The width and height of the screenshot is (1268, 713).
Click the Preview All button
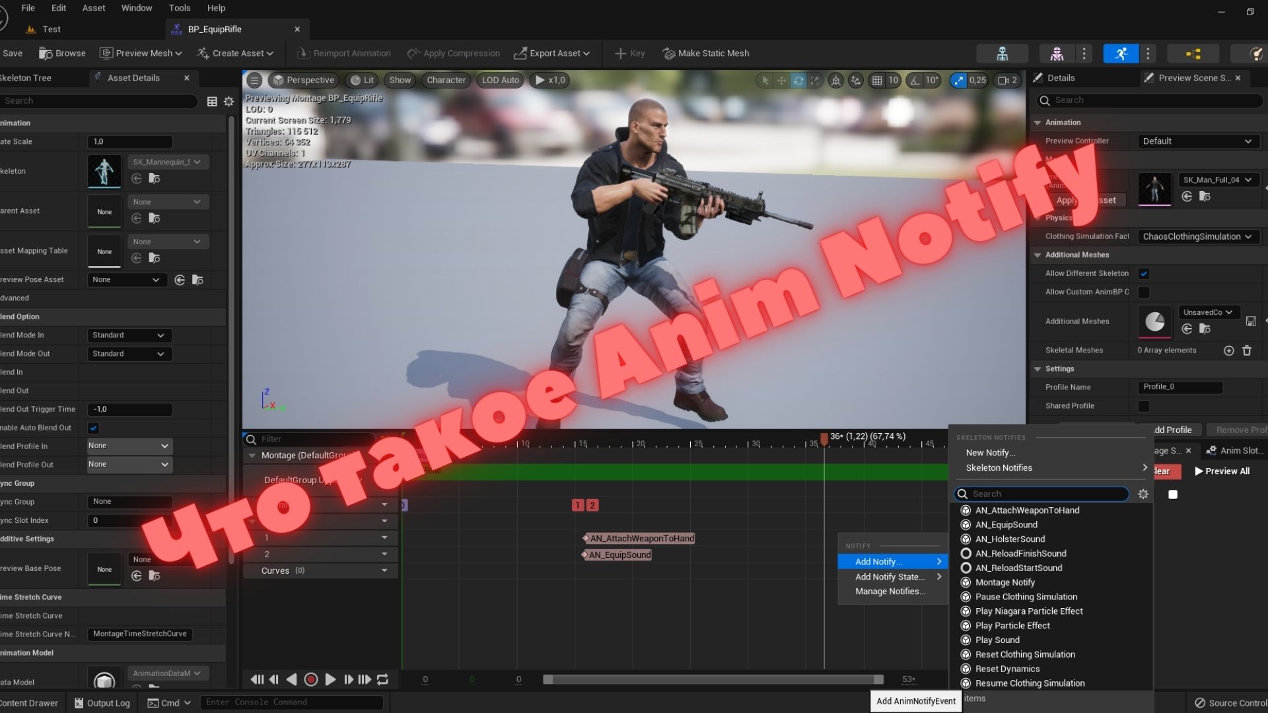[x=1222, y=471]
